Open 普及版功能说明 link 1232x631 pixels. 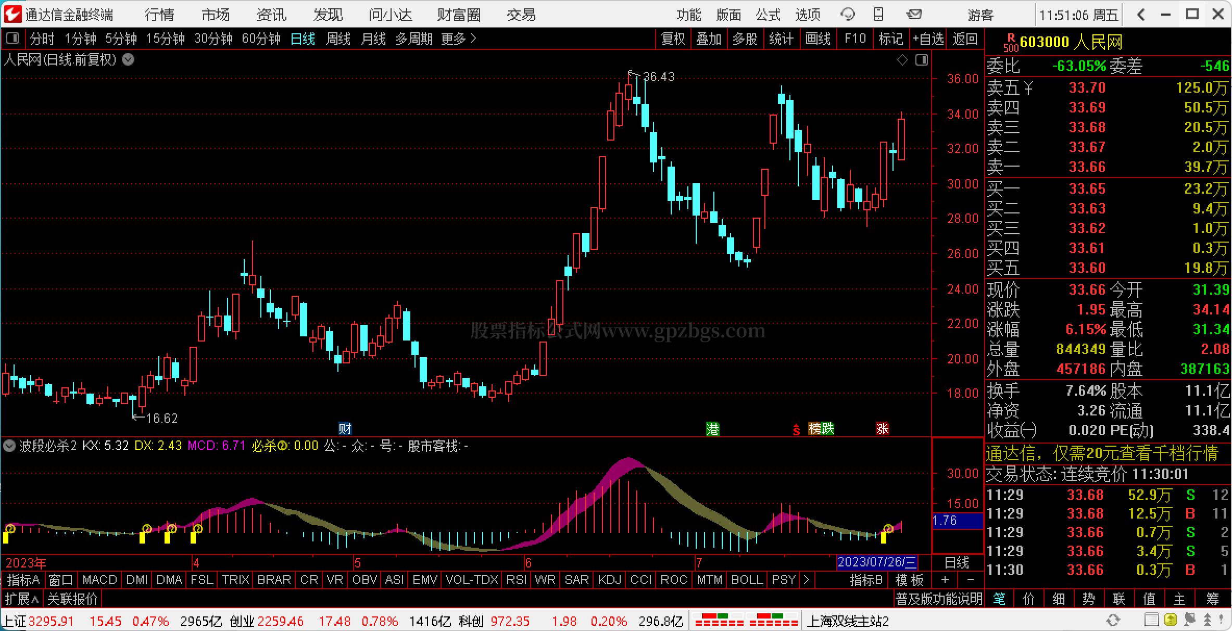click(939, 599)
